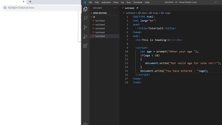The height and width of the screenshot is (125, 222).
Task: Click the lang="en" attribute on line 2
Action: tap(147, 21)
